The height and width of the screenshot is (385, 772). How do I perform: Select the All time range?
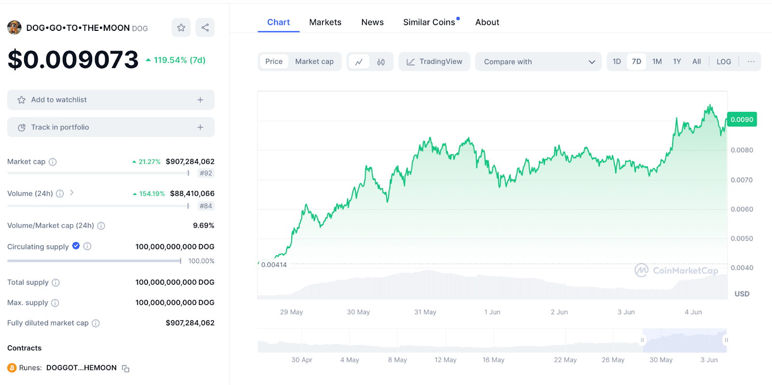pyautogui.click(x=696, y=62)
